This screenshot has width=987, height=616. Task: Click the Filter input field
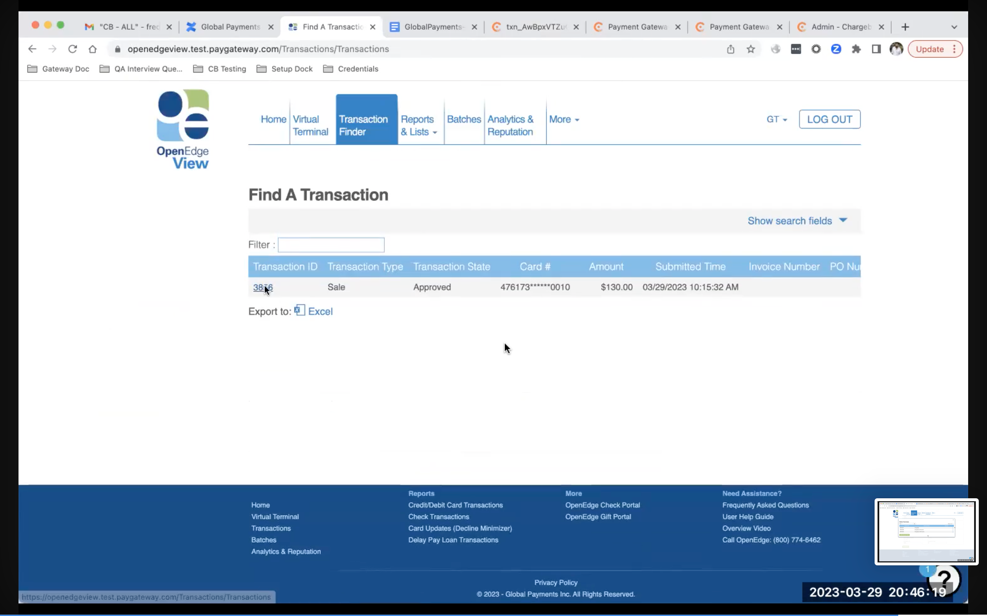[x=331, y=245]
